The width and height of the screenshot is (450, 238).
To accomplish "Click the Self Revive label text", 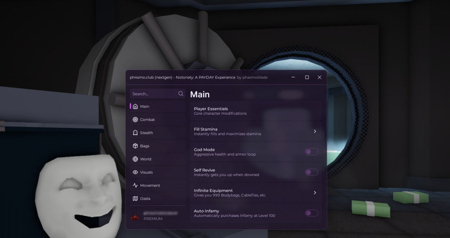I will [x=205, y=170].
